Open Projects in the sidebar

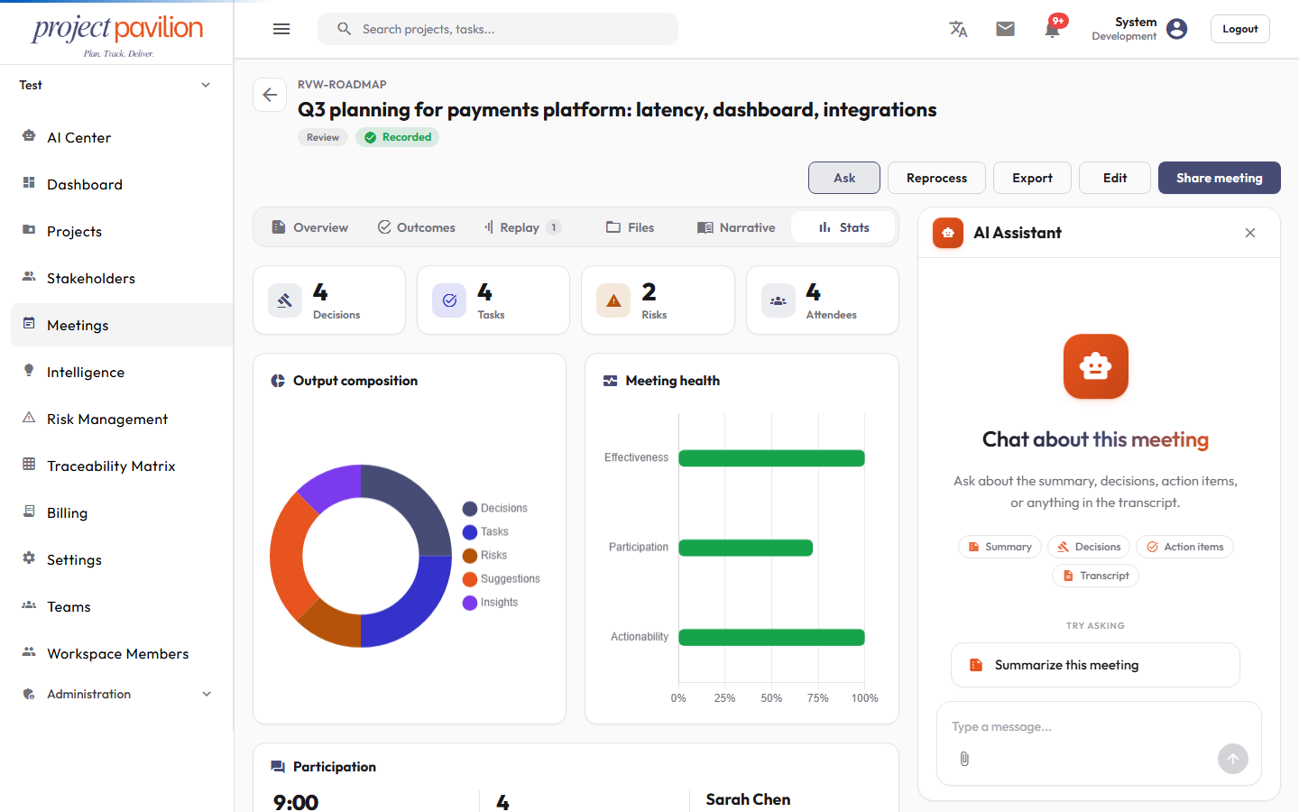122,231
